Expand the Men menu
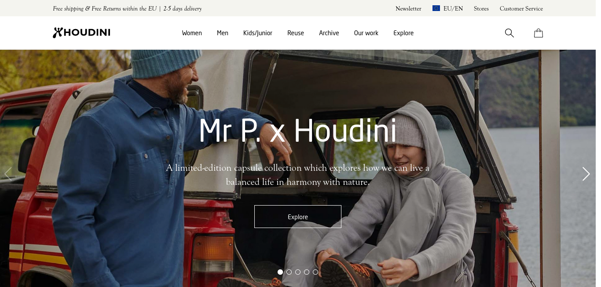601x287 pixels. pos(223,33)
